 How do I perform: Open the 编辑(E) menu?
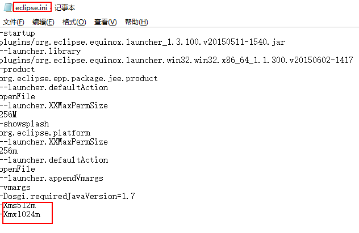[43, 22]
